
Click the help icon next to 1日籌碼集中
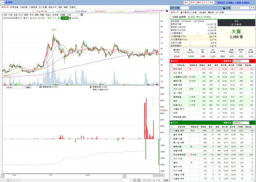click(x=198, y=33)
